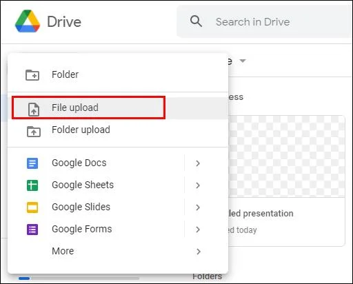Click the edited today label
The image size is (353, 284).
tap(243, 230)
